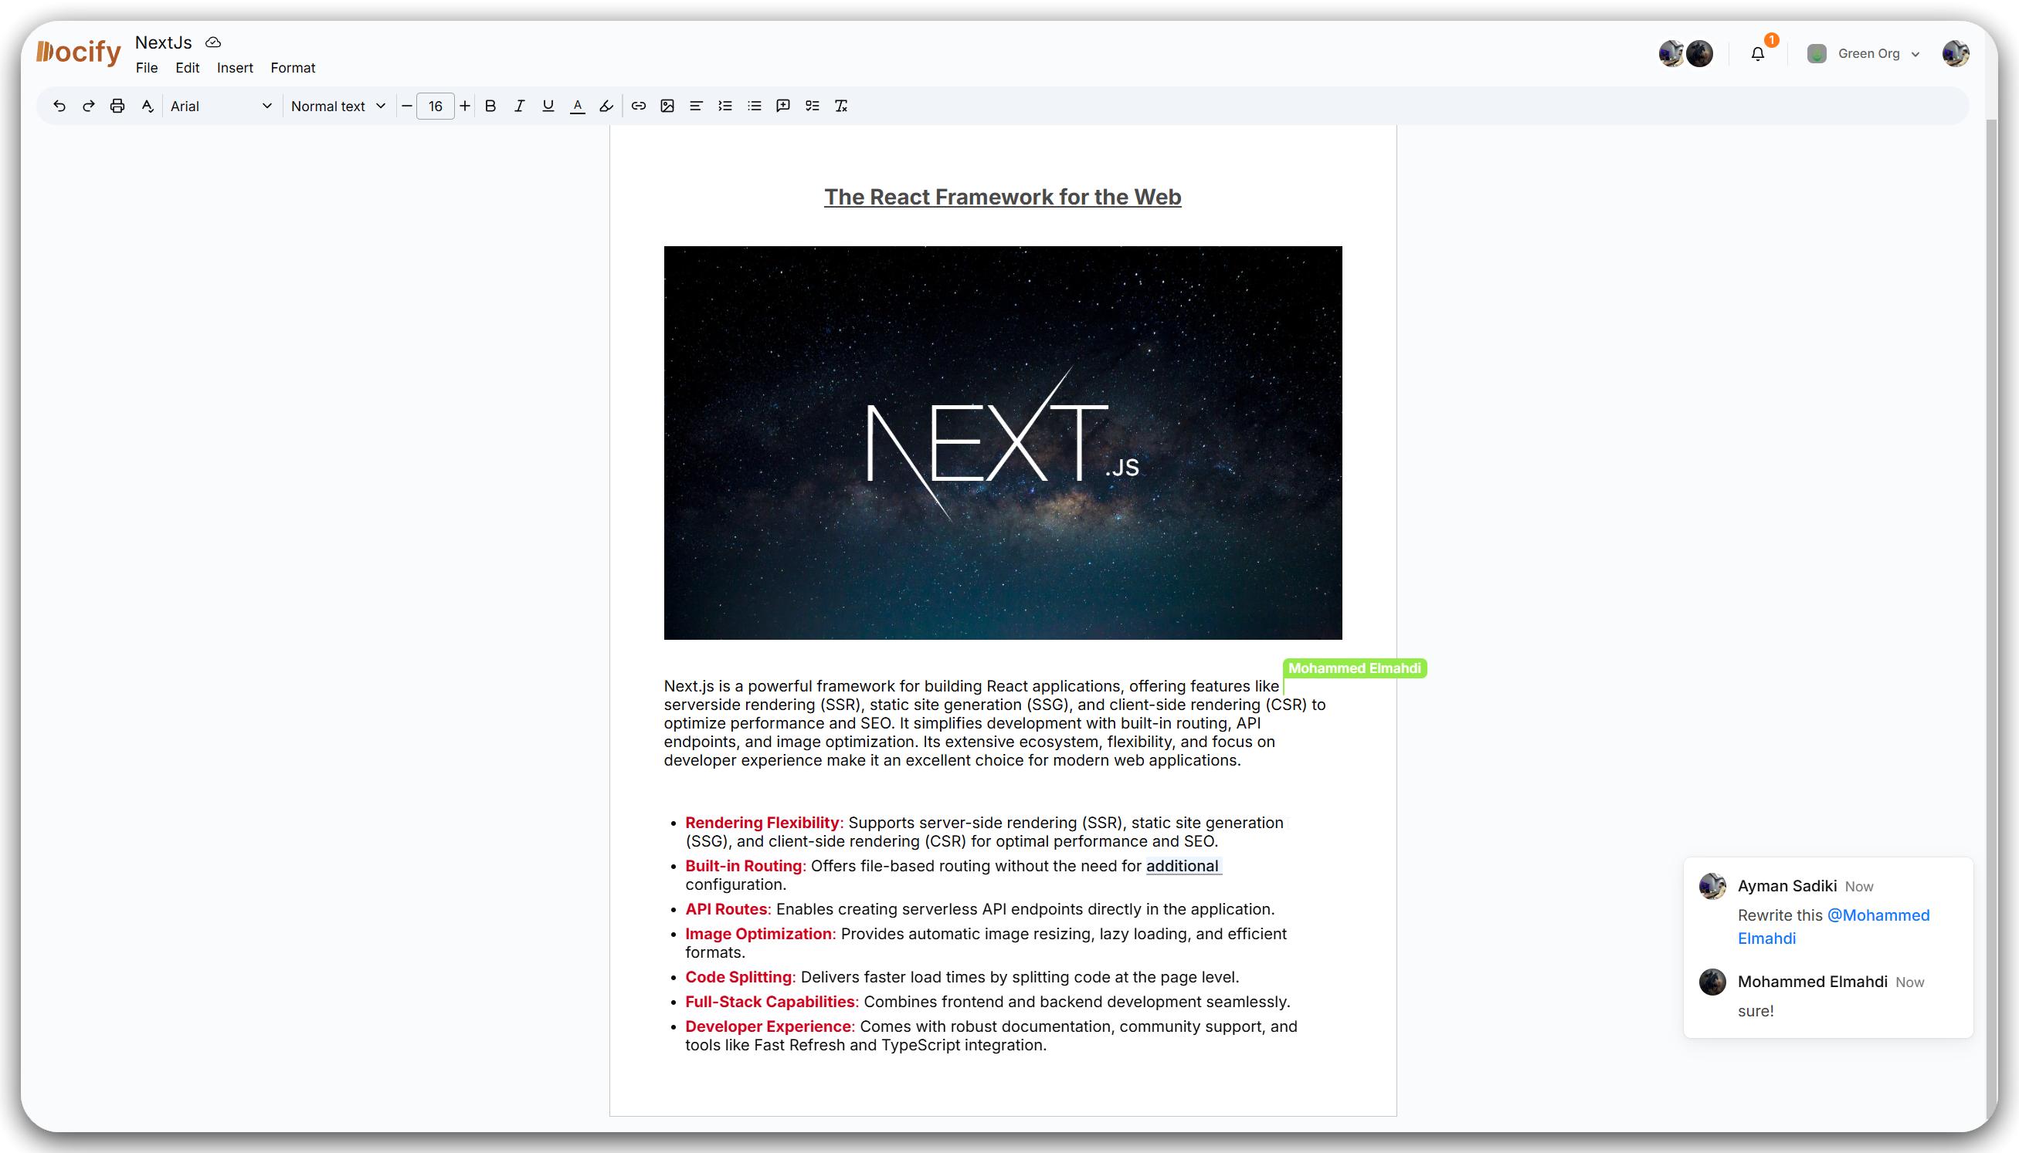The height and width of the screenshot is (1153, 2019).
Task: Increase font size with the plus button
Action: 465,106
